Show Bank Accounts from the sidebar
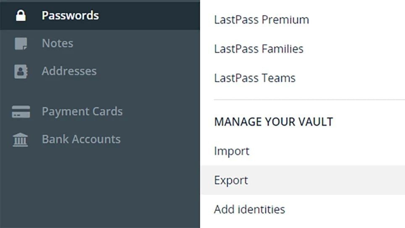Screen dimensions: 405x228 [x=81, y=139]
